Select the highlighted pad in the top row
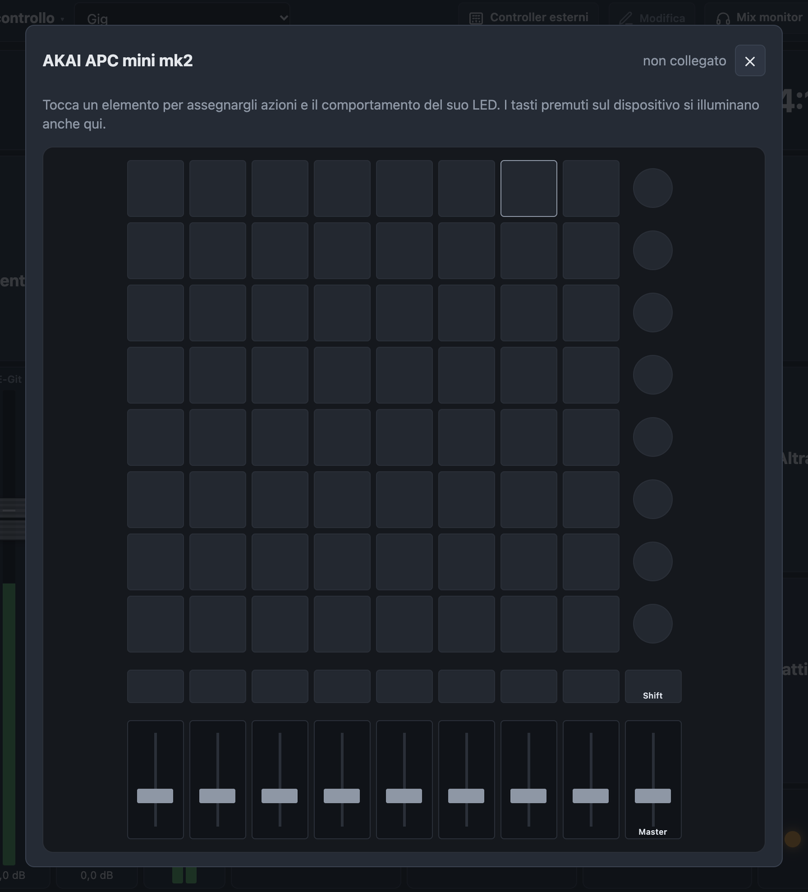The height and width of the screenshot is (892, 808). click(529, 189)
